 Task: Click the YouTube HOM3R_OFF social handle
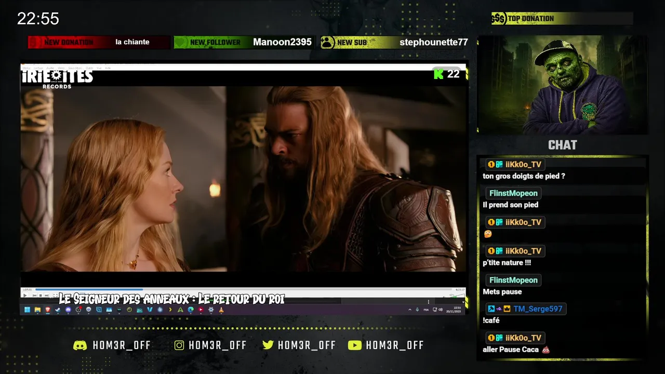tap(386, 345)
